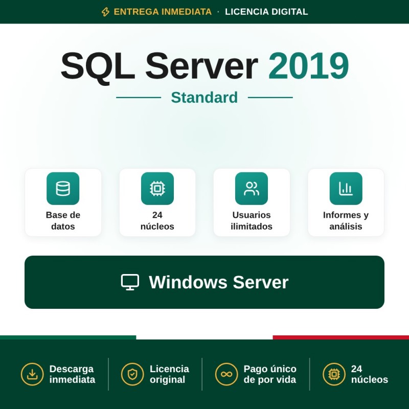
Task: Click the Pago único de por vida text
Action: (270, 374)
